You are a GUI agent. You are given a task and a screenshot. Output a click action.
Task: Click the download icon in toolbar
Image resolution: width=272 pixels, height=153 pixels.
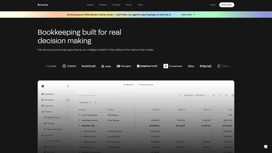(x=226, y=95)
